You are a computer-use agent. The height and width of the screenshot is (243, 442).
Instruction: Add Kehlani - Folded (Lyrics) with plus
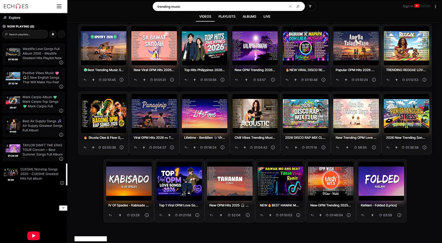[372, 215]
